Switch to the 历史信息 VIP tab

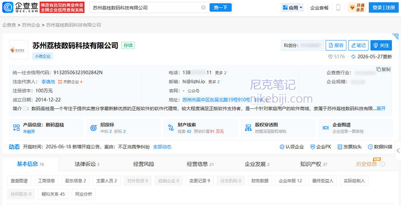tap(366, 164)
